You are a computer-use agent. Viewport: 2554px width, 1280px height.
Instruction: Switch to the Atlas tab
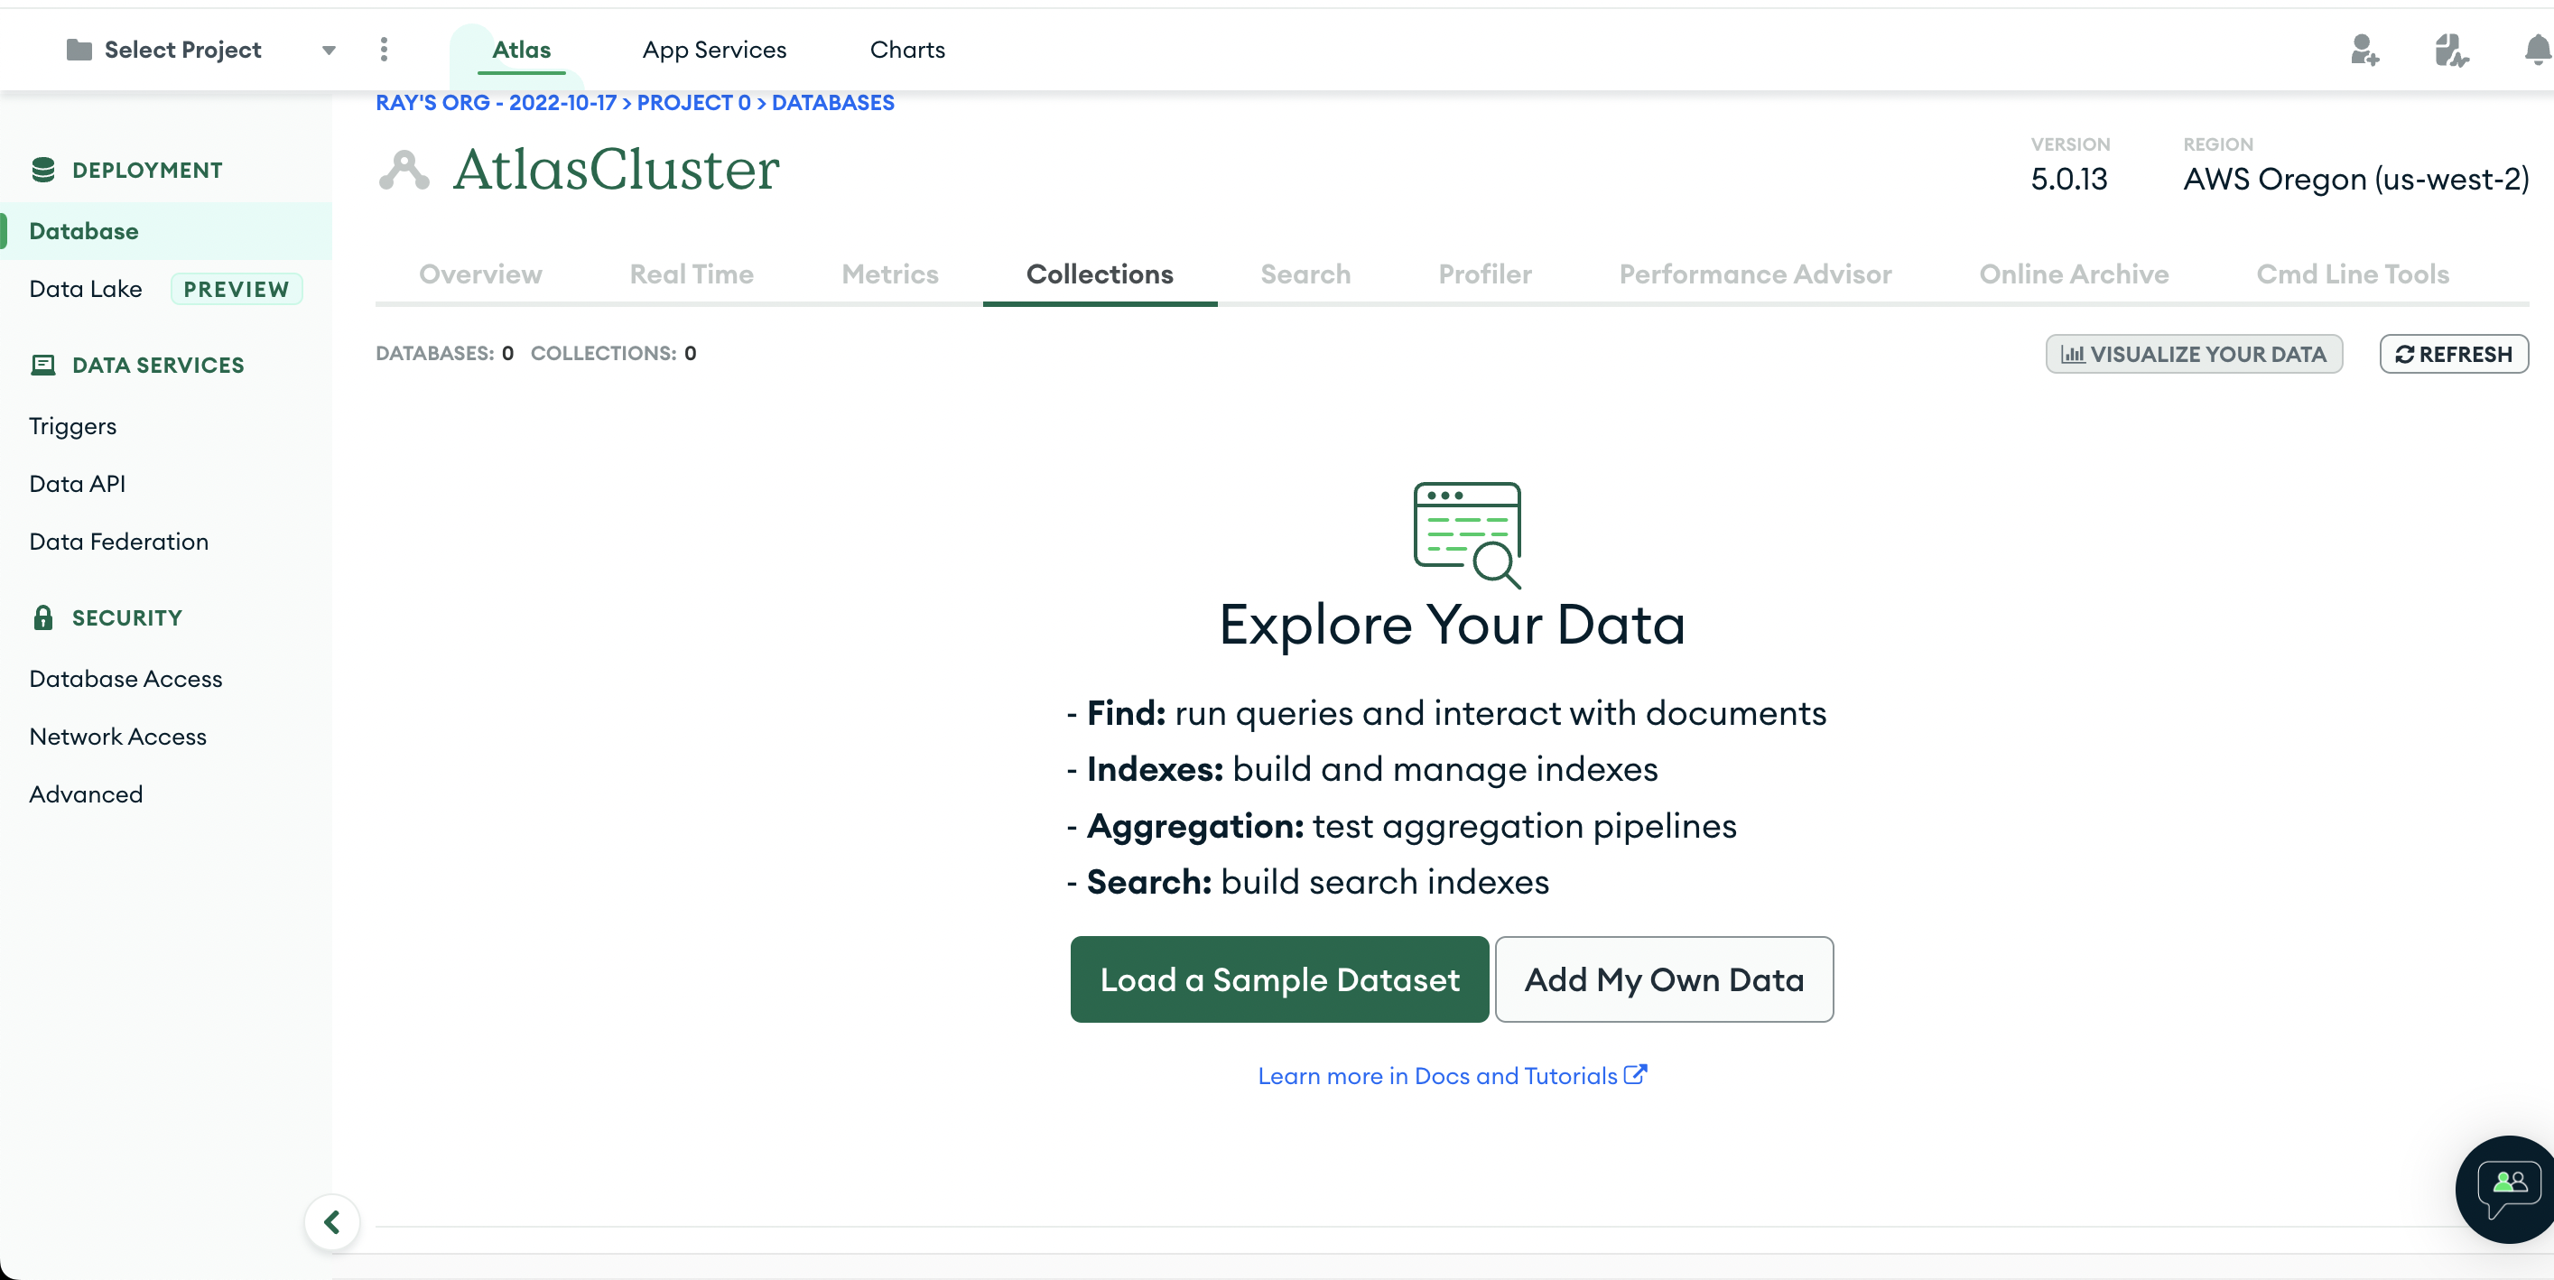(522, 50)
